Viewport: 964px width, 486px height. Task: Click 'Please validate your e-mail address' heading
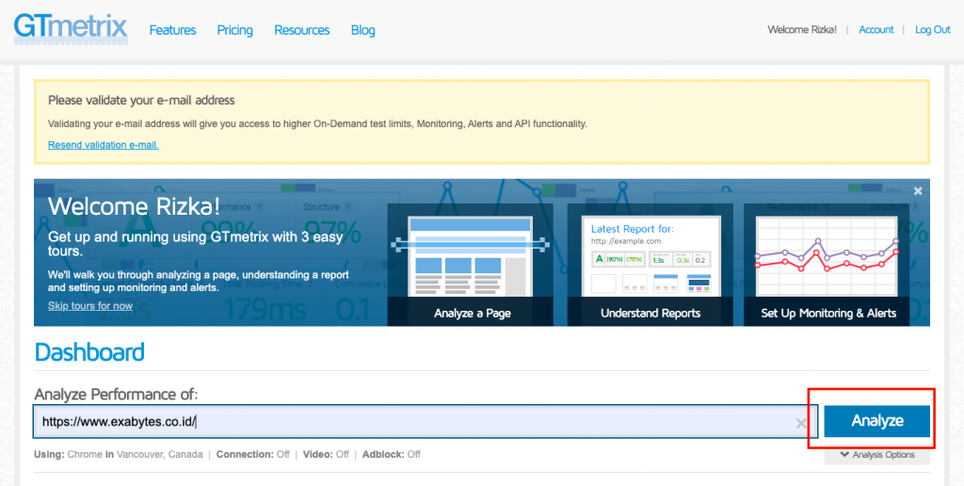[x=141, y=100]
